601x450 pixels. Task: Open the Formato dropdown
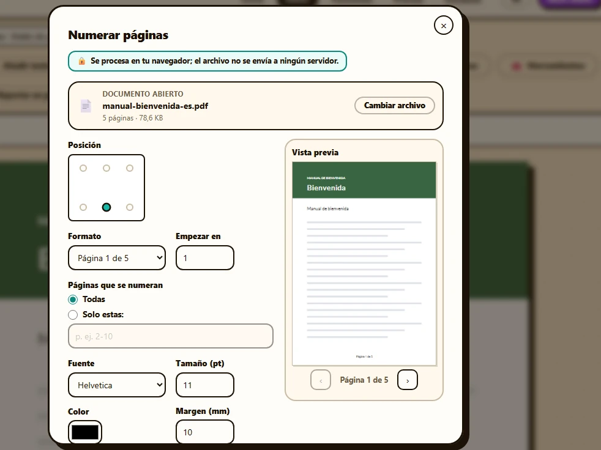[x=117, y=258]
